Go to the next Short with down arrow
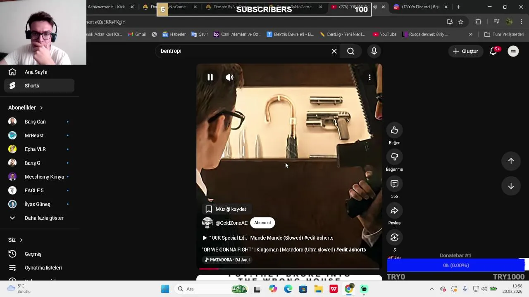 511,186
